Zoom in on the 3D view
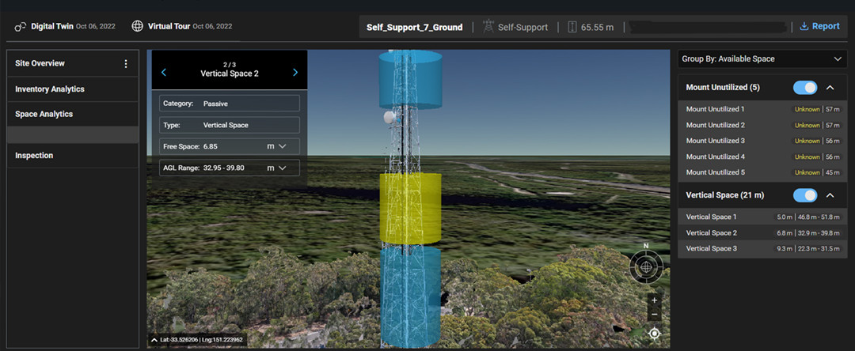Image resolution: width=855 pixels, height=351 pixels. point(655,300)
